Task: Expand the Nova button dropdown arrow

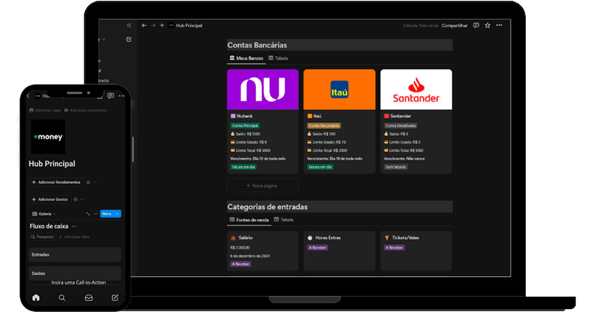Action: pyautogui.click(x=118, y=214)
